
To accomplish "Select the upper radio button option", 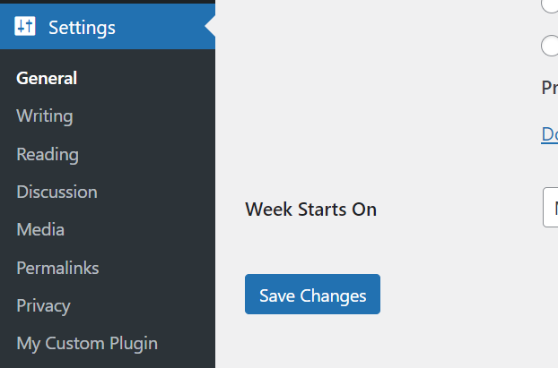I will pos(551,4).
